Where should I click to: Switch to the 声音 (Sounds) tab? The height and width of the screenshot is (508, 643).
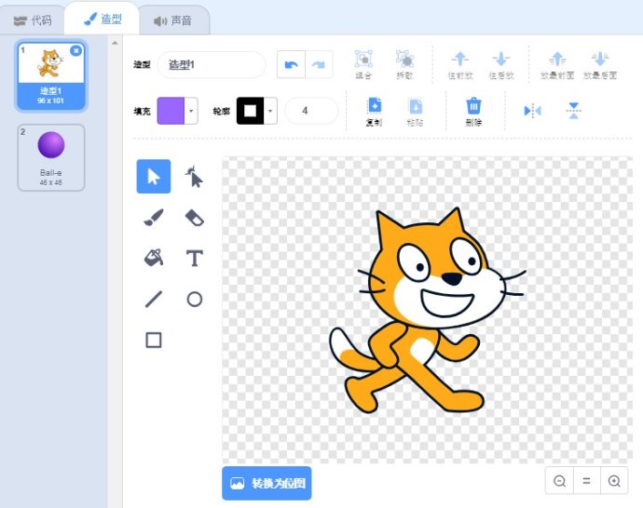[172, 20]
